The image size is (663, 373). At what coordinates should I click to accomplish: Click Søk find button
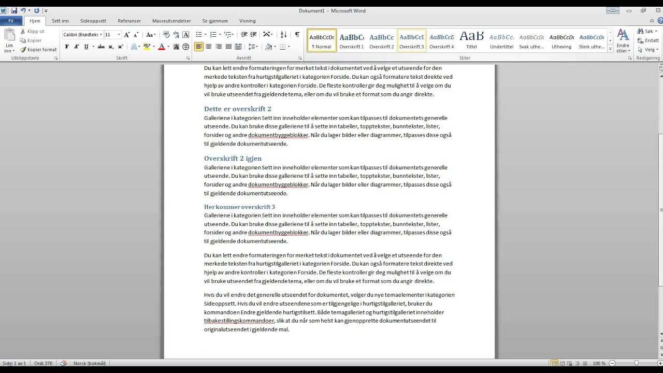pos(647,32)
